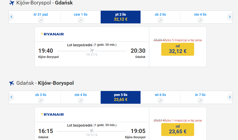Choose the nie 4 lis return date
Image resolution: width=238 pixels, height=140 pixels.
[x=80, y=97]
